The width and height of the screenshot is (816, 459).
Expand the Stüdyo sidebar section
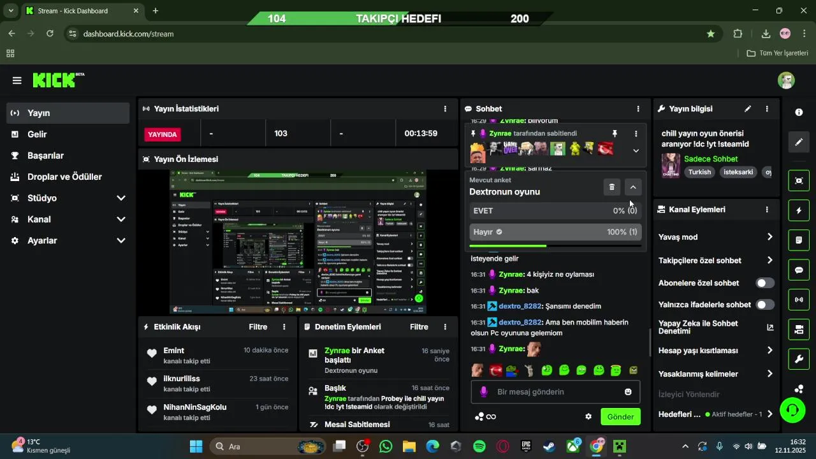click(68, 198)
